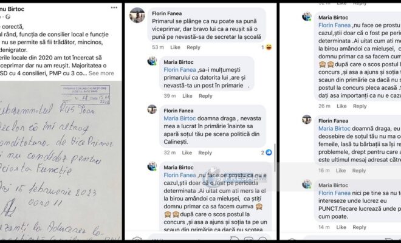Viewport: 401px width, 243px height.
Task: Reply to Florin Fanea's 32 m comment
Action: (205, 152)
